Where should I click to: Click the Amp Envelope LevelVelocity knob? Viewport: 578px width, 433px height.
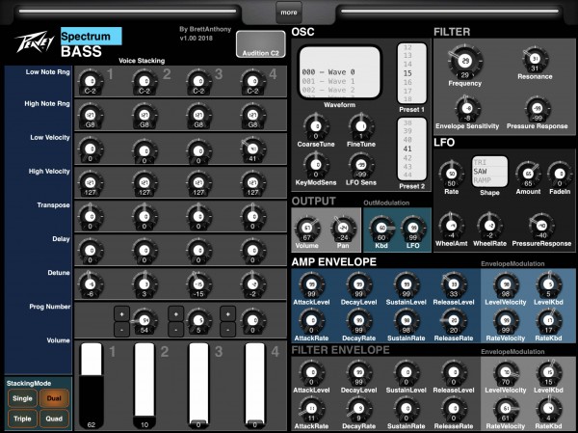pyautogui.click(x=506, y=285)
